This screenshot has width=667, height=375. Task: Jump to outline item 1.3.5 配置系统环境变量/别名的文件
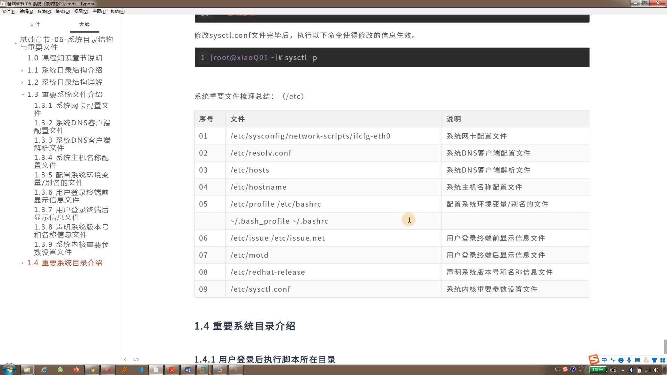(x=72, y=178)
